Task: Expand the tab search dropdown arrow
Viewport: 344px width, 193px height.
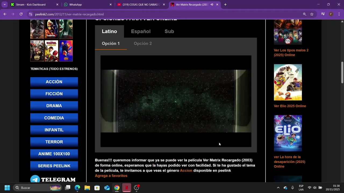Action: tap(4, 5)
